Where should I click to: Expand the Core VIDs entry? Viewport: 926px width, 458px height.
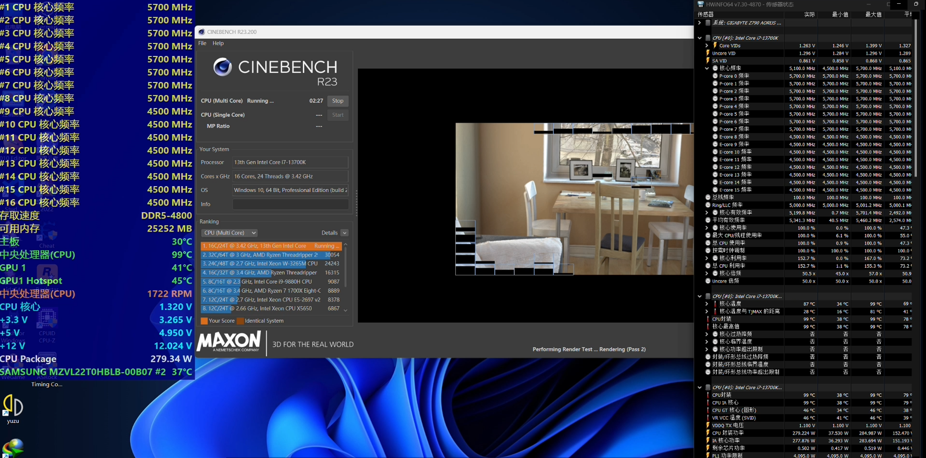707,46
